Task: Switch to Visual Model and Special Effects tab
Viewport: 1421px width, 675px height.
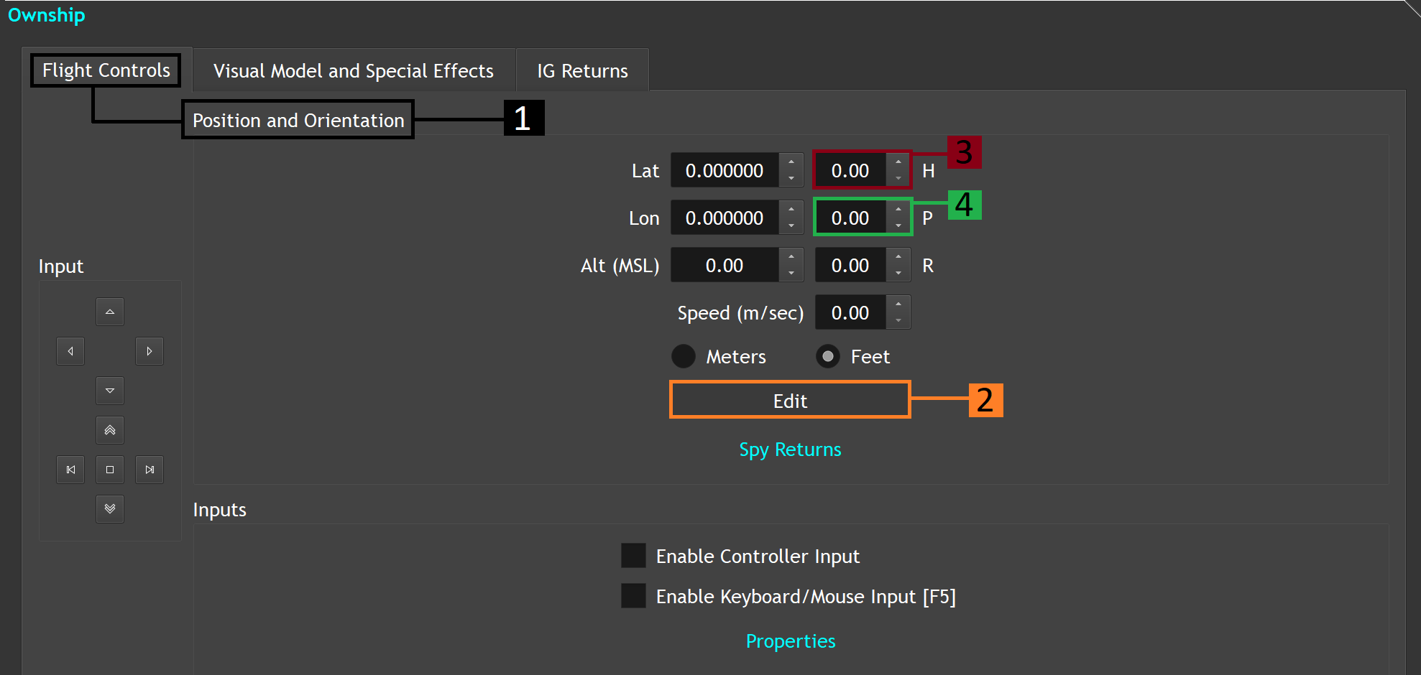Action: 354,70
